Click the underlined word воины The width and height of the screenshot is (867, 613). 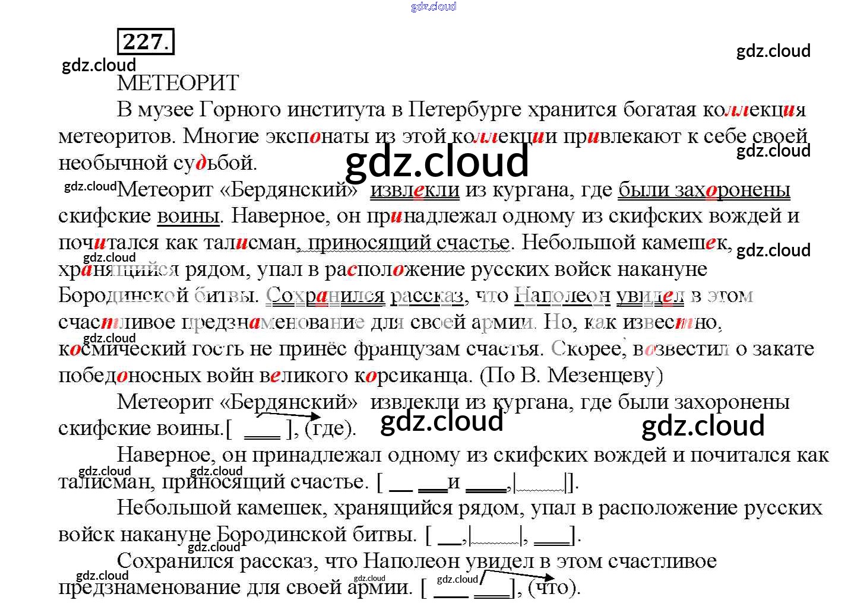pos(188,216)
